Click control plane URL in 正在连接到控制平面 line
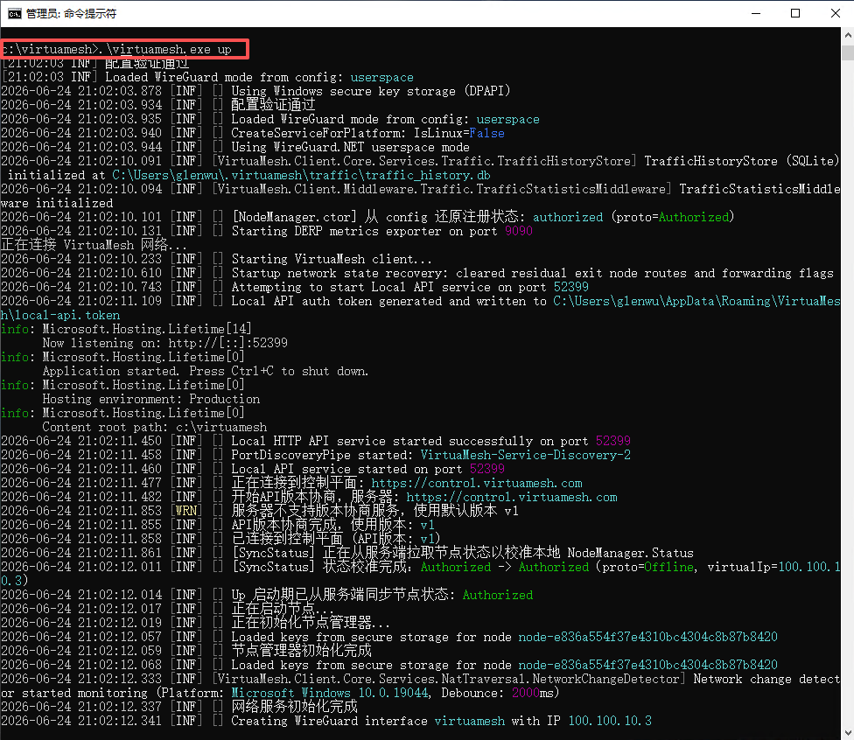Viewport: 854px width, 740px height. (477, 483)
